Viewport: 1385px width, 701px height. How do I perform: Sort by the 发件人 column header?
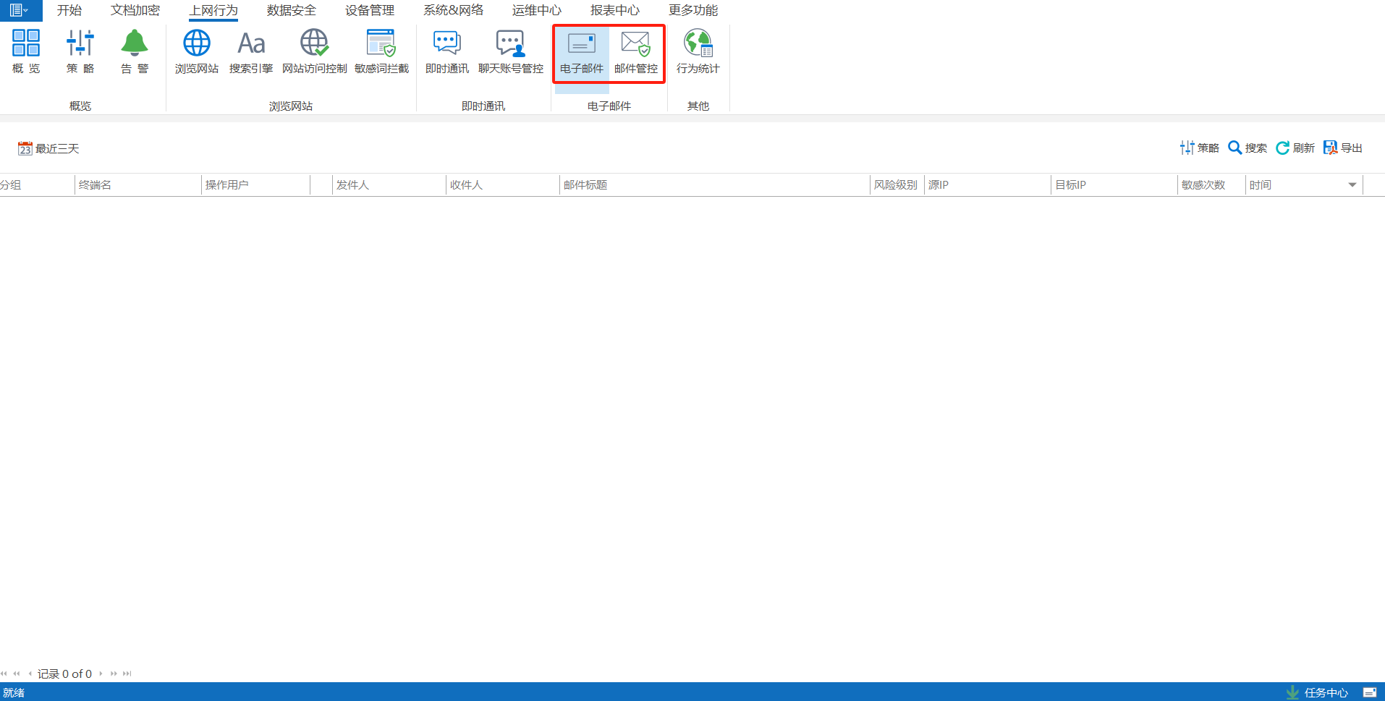(x=389, y=185)
